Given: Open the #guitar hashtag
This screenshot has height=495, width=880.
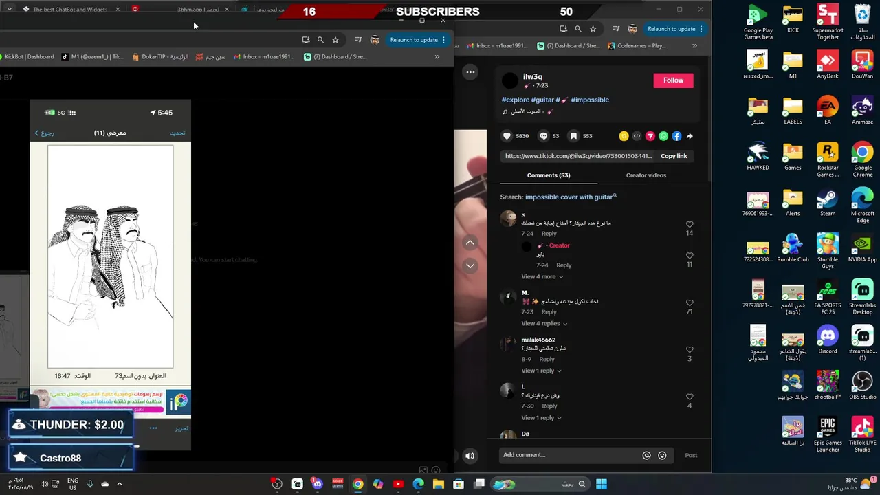Looking at the screenshot, I should click(542, 100).
